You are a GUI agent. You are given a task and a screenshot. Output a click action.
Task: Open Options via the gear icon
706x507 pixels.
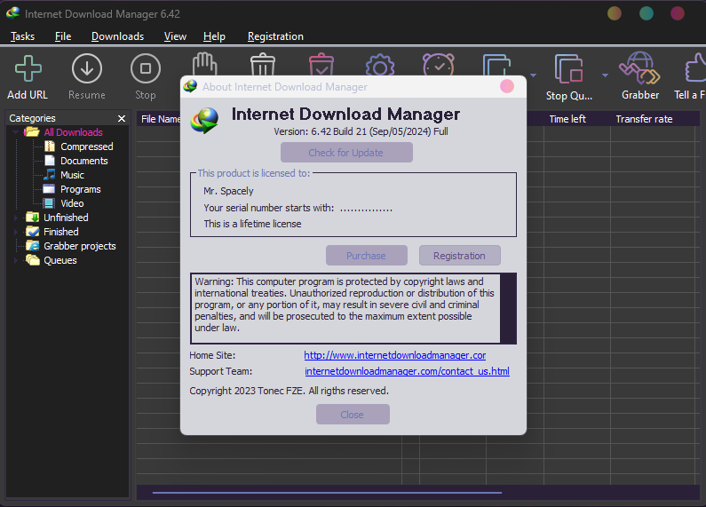(380, 66)
